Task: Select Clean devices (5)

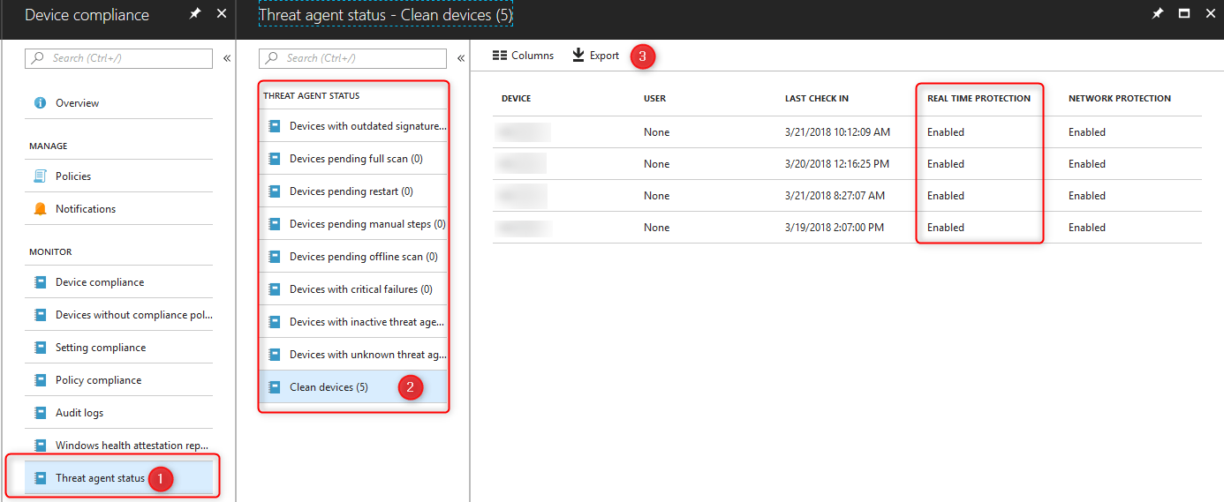Action: [x=353, y=387]
